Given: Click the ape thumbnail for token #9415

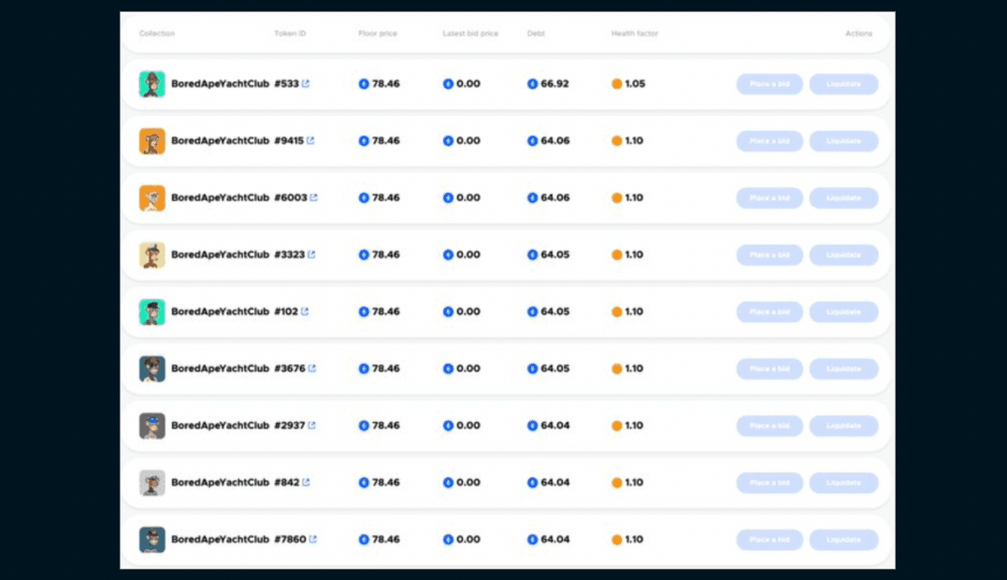Looking at the screenshot, I should coord(152,141).
